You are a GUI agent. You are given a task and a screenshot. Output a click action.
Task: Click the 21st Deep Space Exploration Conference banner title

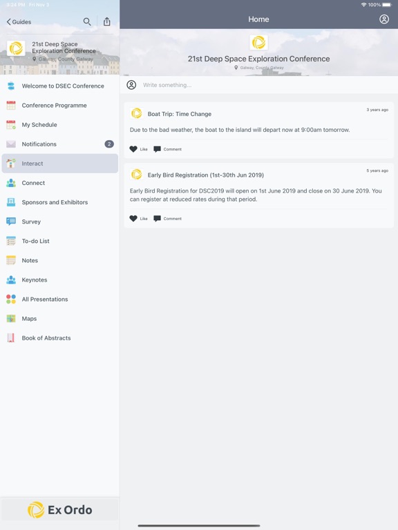258,59
